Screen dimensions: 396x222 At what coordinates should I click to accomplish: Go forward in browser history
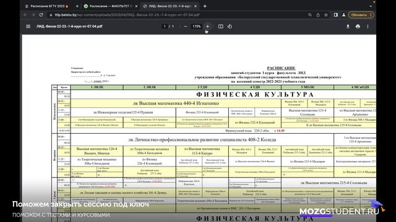click(33, 15)
